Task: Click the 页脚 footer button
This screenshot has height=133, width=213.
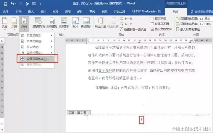Action: pyautogui.click(x=14, y=24)
